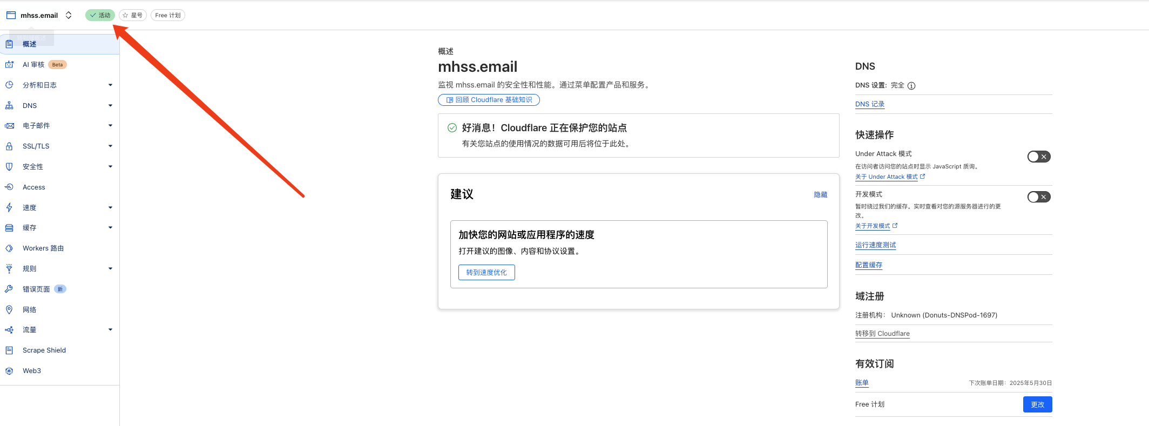The image size is (1149, 426).
Task: Expand the 速度 submenu arrow
Action: [110, 207]
